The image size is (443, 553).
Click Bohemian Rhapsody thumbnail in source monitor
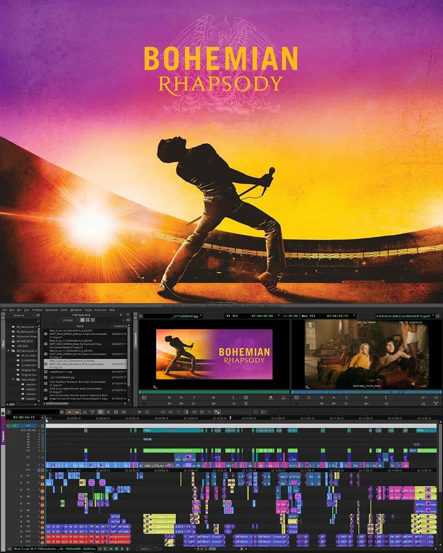(x=214, y=354)
